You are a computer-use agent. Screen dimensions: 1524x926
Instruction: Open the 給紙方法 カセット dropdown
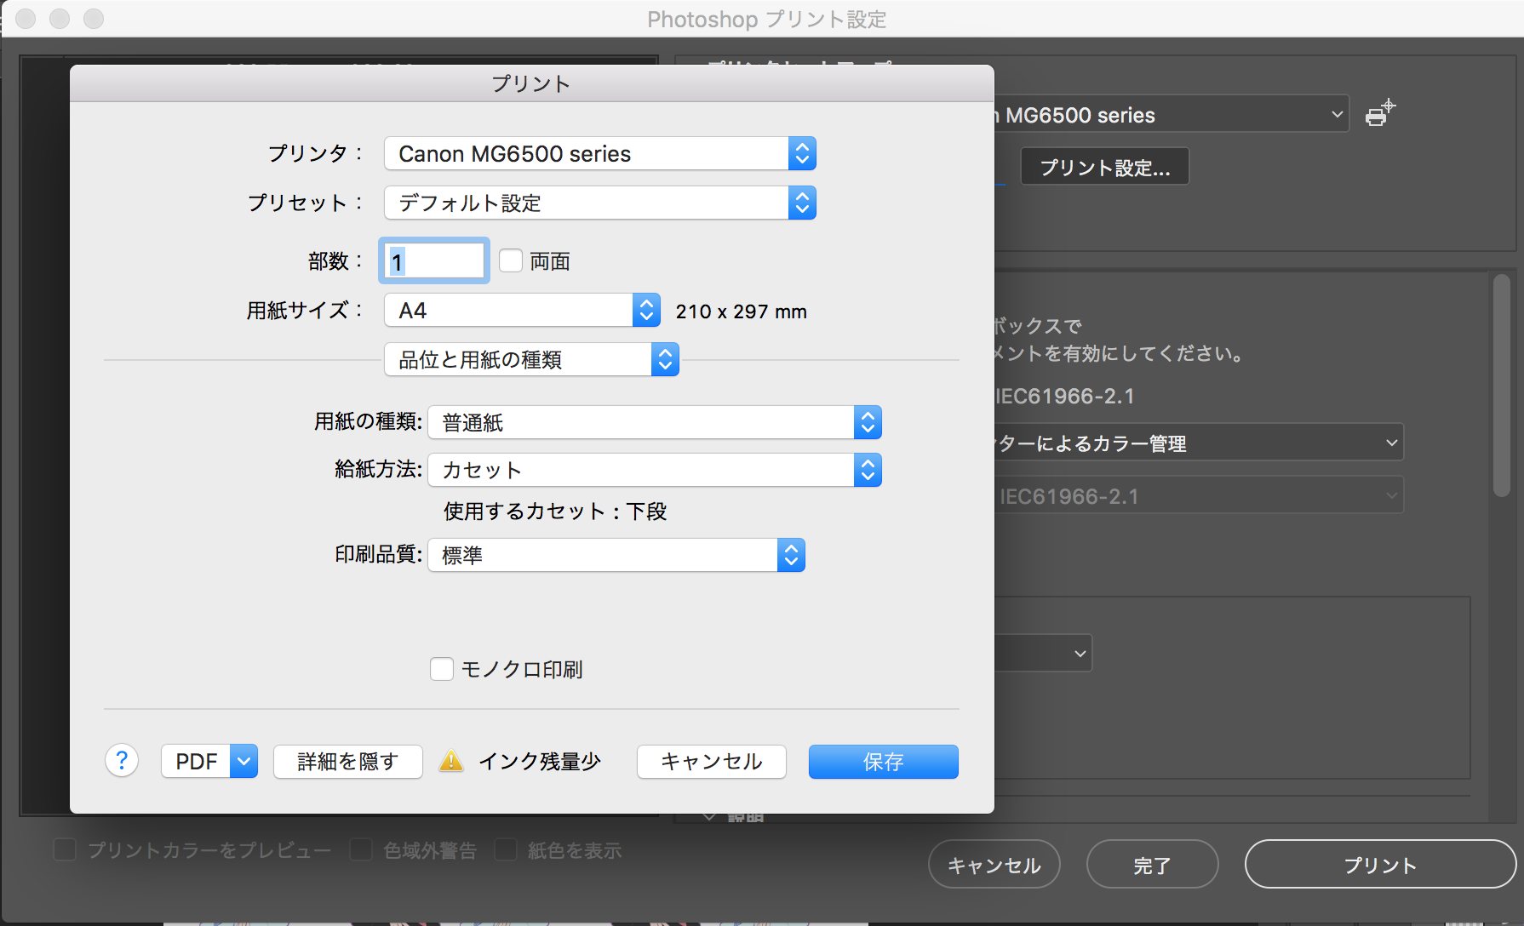pyautogui.click(x=654, y=471)
